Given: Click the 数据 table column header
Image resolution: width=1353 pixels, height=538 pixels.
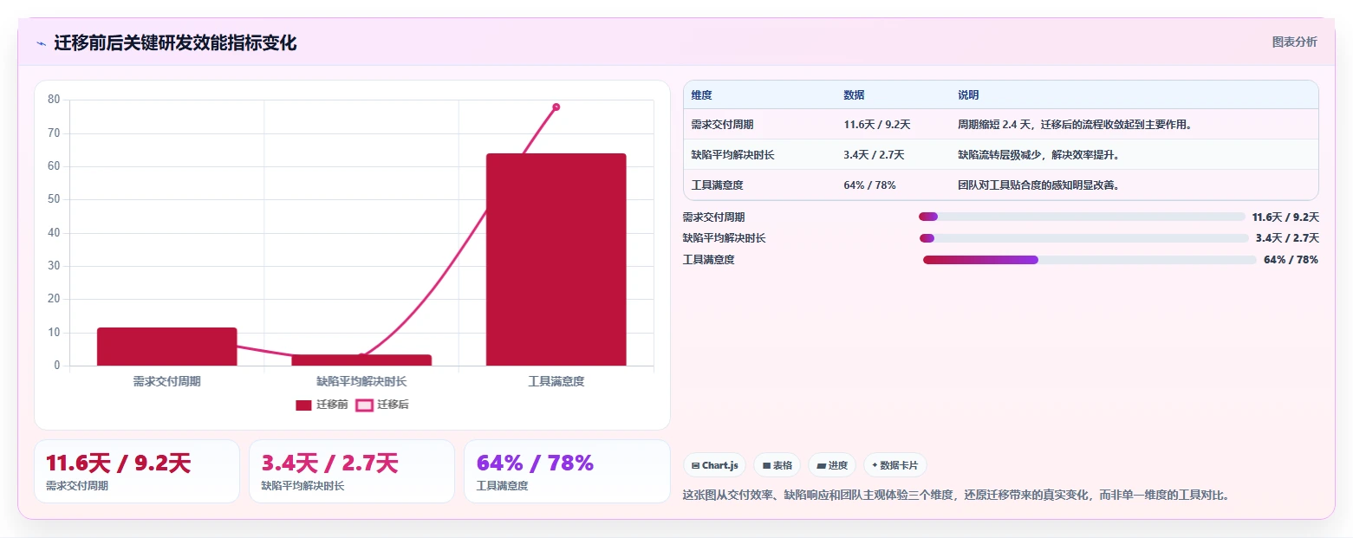Looking at the screenshot, I should coord(854,95).
